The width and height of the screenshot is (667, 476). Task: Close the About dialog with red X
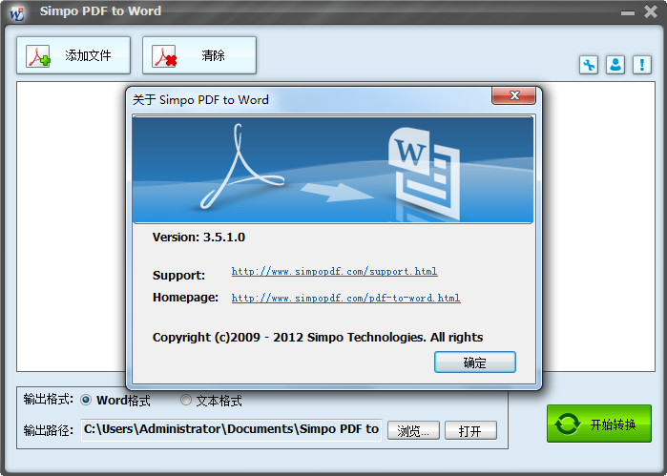(x=514, y=95)
